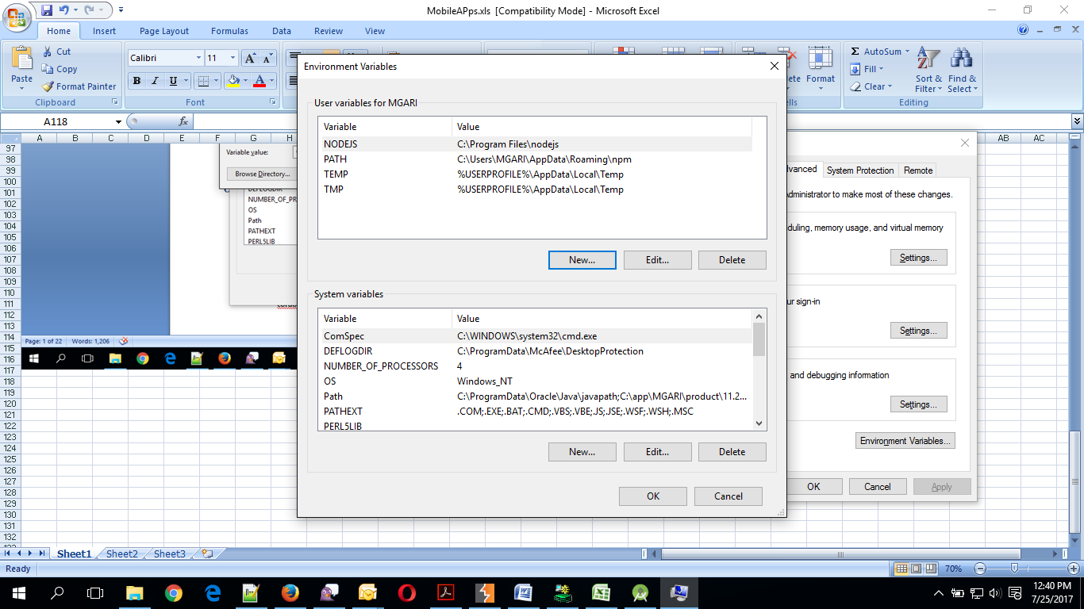Save workbook from Quick Access toolbar

(x=47, y=10)
